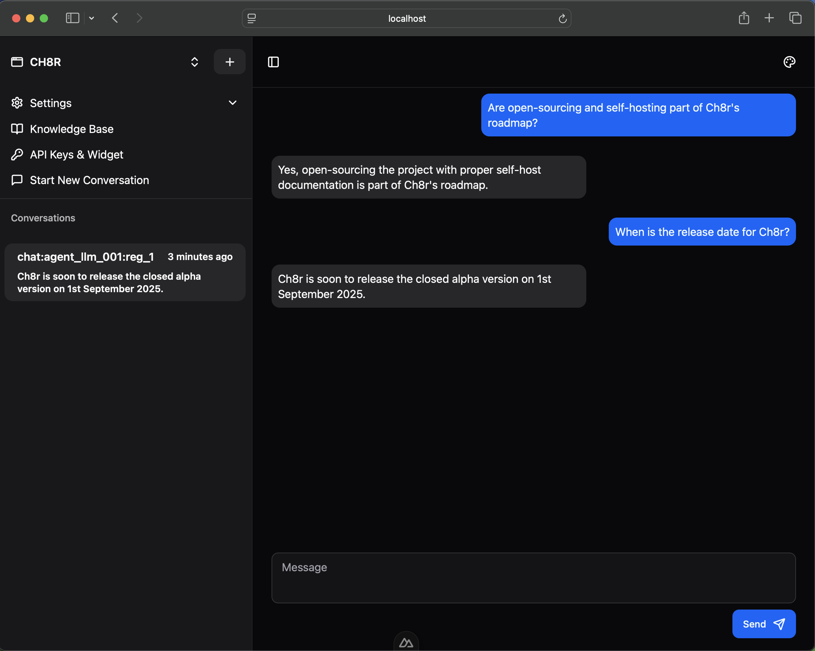Start New Conversation from sidebar
The width and height of the screenshot is (815, 651).
click(89, 180)
